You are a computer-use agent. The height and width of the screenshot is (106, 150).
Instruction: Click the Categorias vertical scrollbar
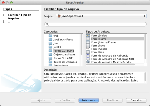[x=81, y=45]
